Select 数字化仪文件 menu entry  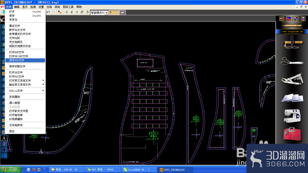coord(25,30)
